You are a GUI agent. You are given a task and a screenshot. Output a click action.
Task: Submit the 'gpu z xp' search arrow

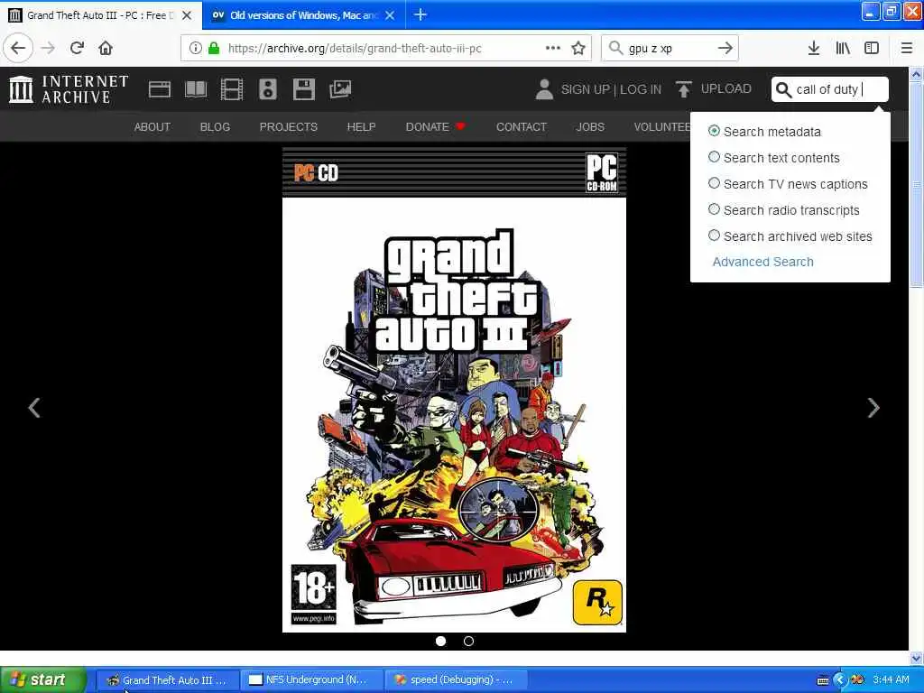725,48
